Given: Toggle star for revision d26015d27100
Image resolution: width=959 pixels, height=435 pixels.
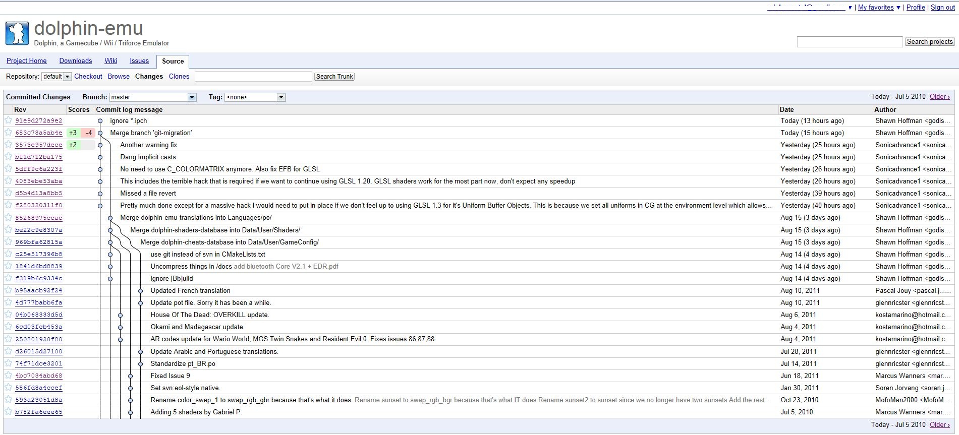Looking at the screenshot, I should click(9, 351).
